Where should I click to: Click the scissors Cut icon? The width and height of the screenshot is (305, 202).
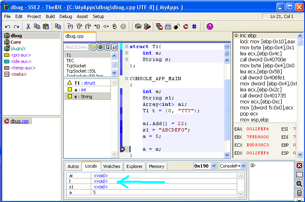28,26
